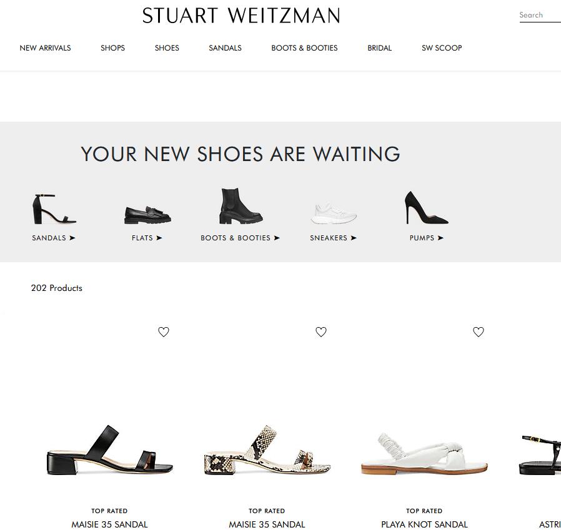
Task: Focus the Search input field
Action: (x=540, y=15)
